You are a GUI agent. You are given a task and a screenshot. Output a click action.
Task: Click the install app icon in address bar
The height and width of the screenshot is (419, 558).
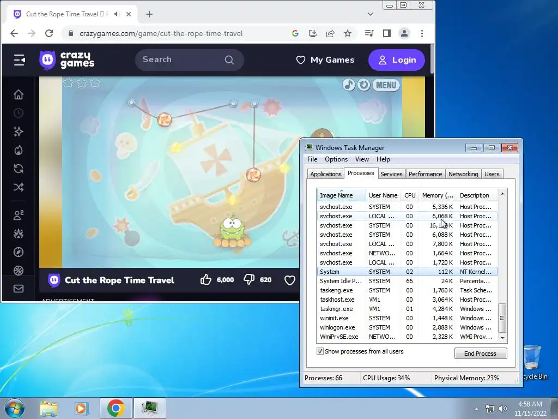point(312,33)
